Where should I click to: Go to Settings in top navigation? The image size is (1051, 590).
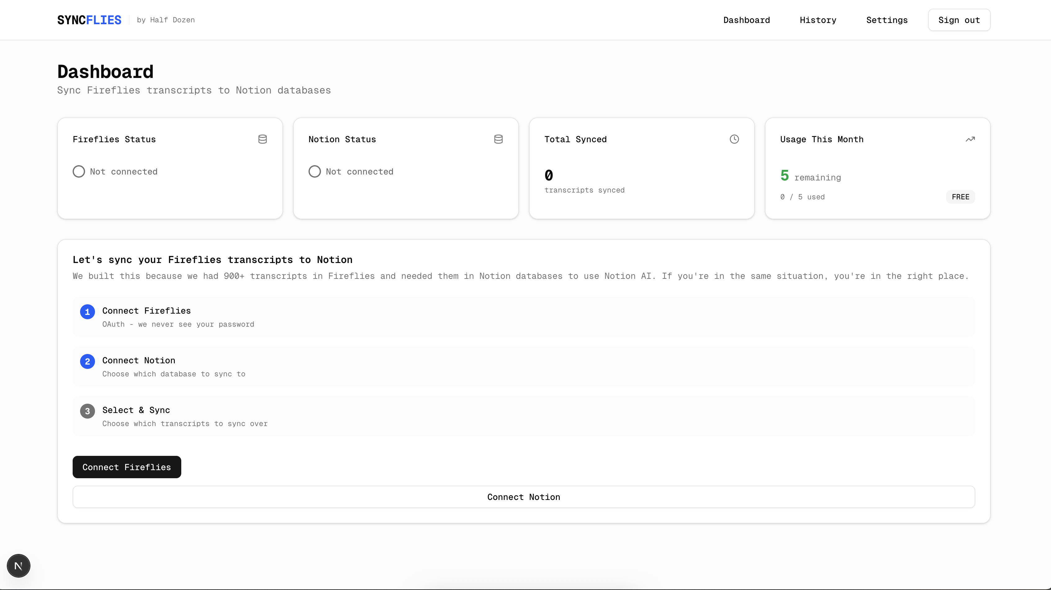pyautogui.click(x=886, y=20)
